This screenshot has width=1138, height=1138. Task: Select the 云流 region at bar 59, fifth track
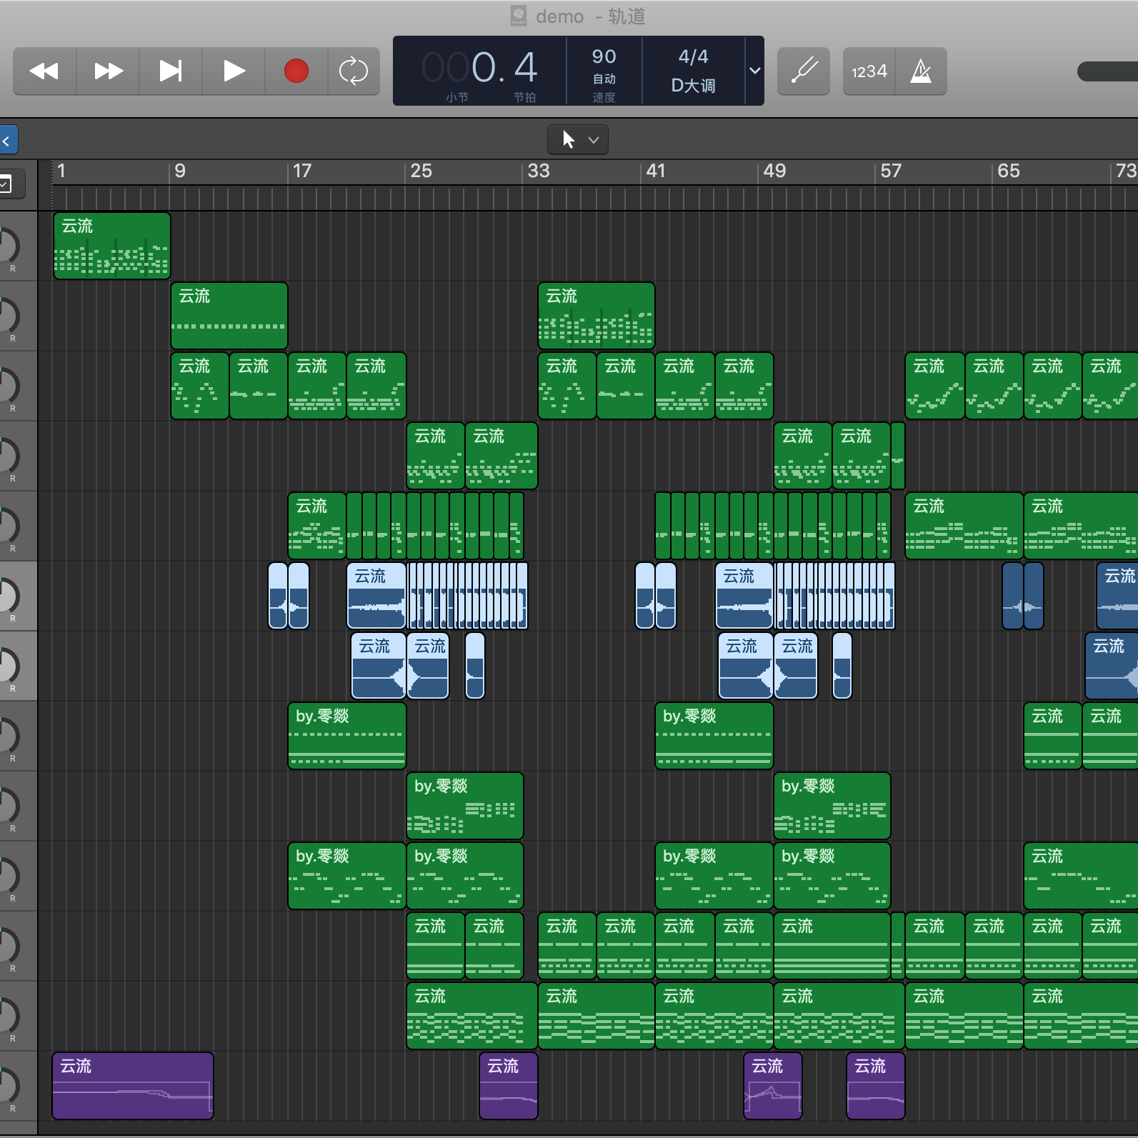[964, 526]
